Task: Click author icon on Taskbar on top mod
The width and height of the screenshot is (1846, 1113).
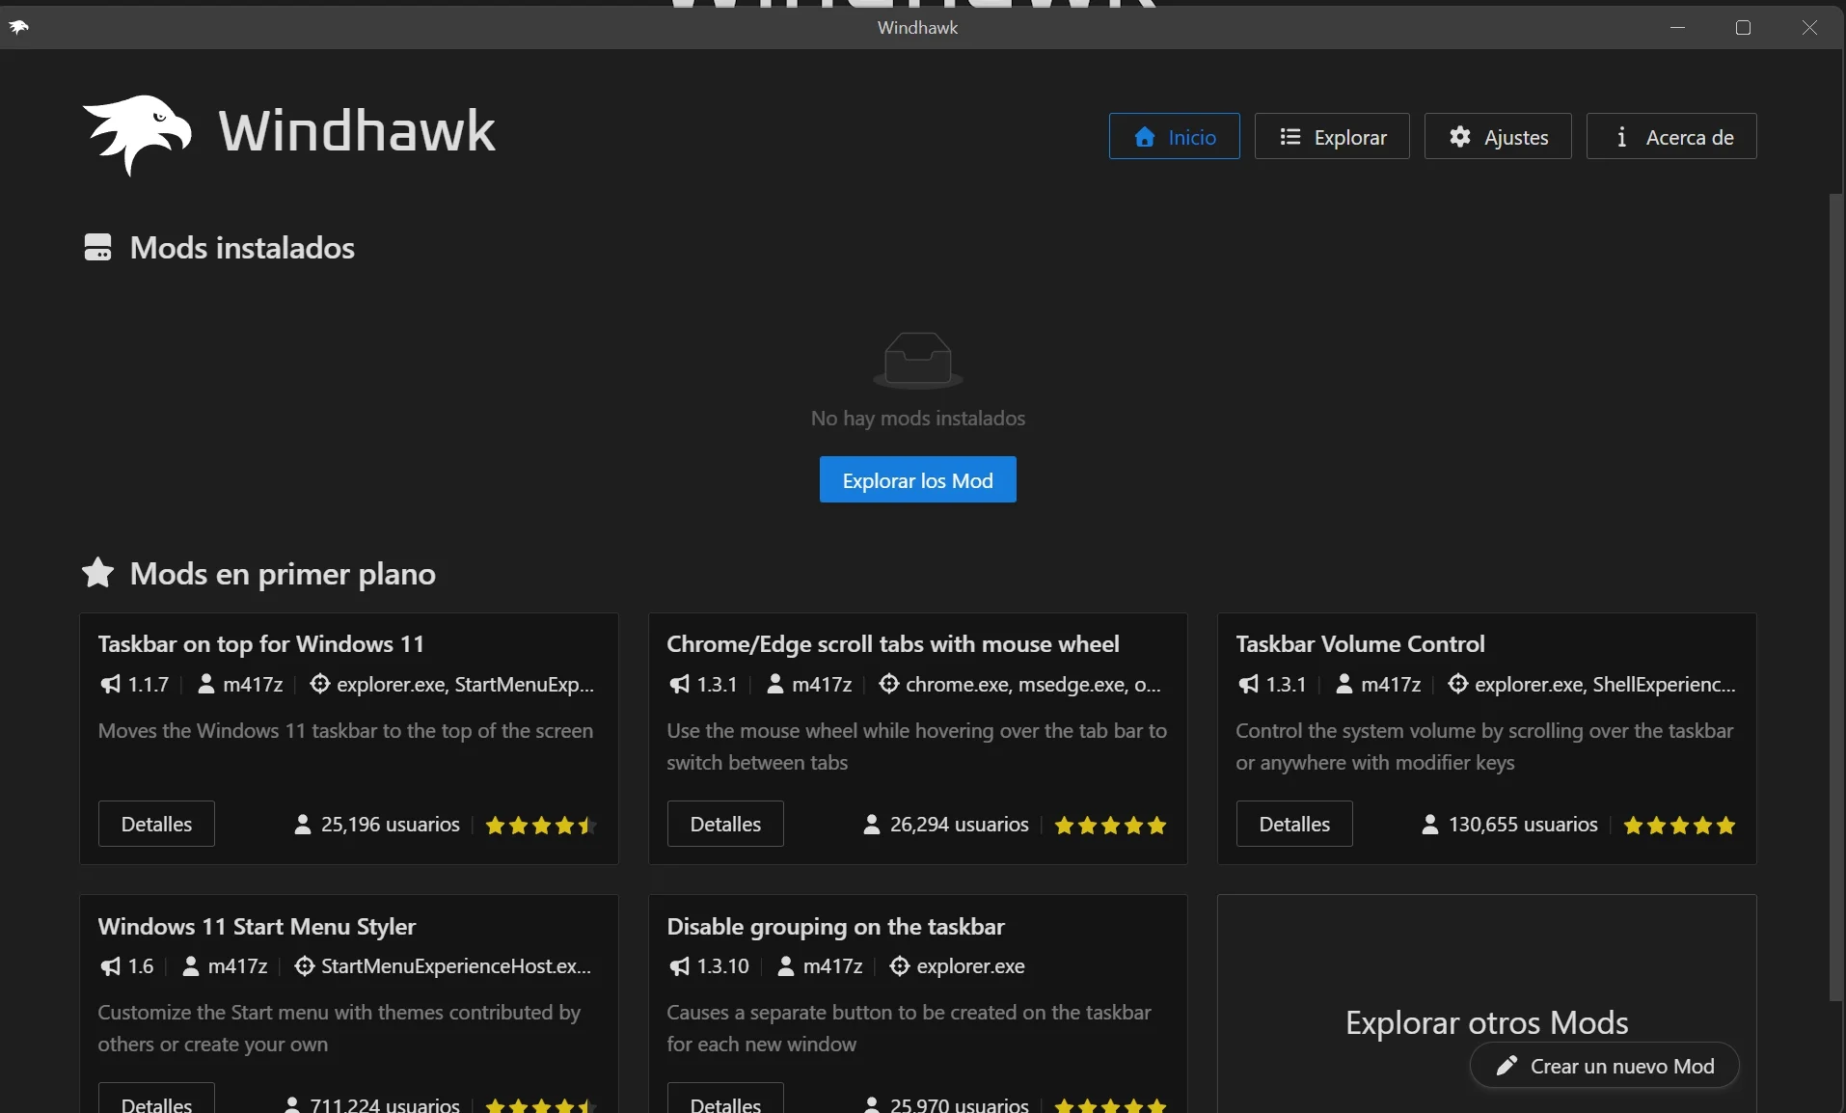Action: (x=206, y=684)
